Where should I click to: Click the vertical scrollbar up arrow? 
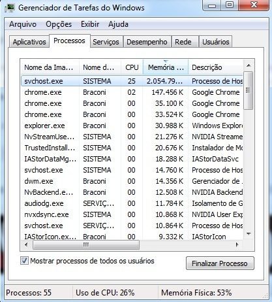click(249, 65)
